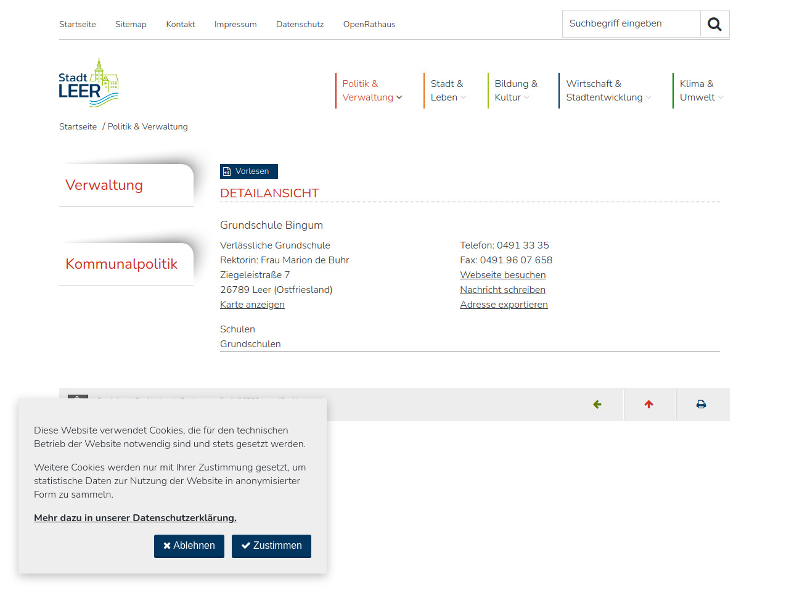Screen dimensions: 789x592
Task: Open the Webseite besuchen link
Action: point(502,275)
